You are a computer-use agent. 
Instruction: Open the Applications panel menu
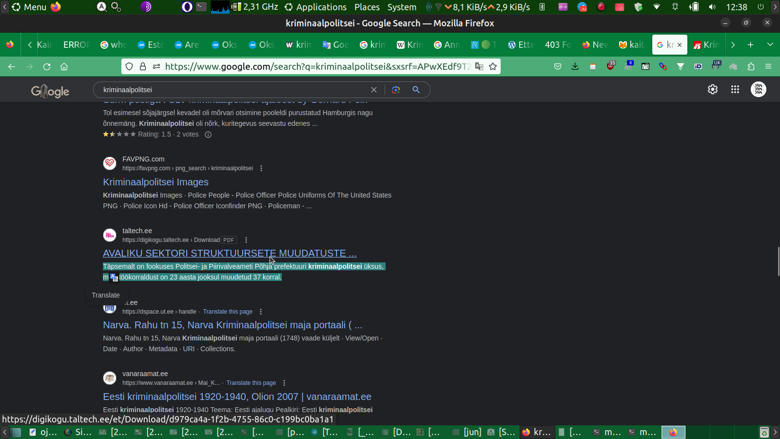coord(316,7)
